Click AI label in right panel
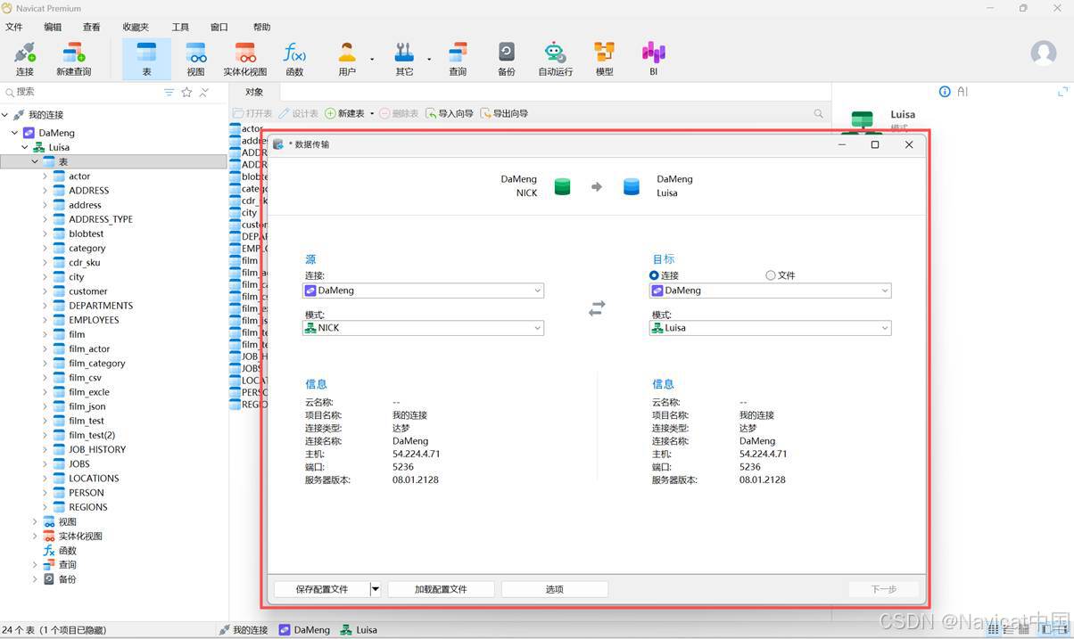 pyautogui.click(x=962, y=91)
